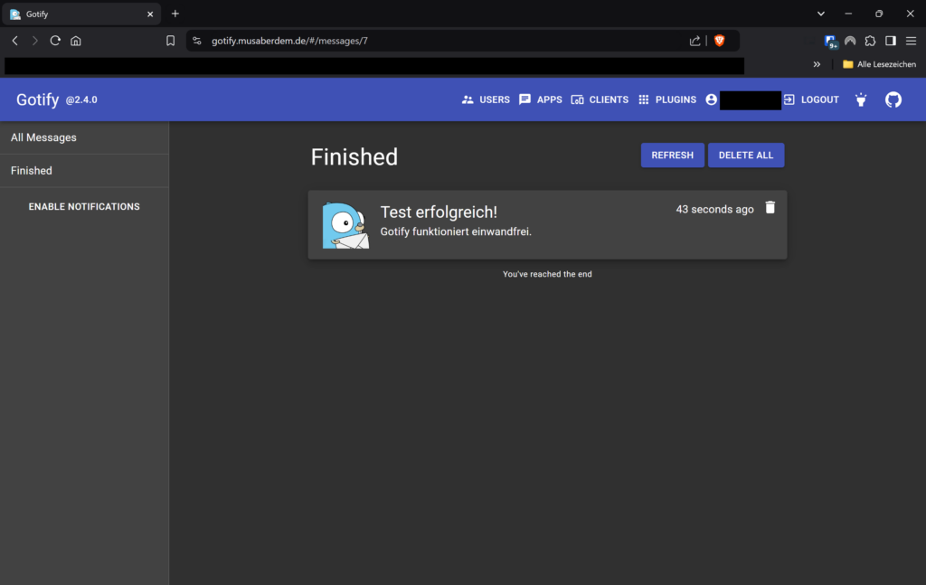Click the browser reload icon

55,41
